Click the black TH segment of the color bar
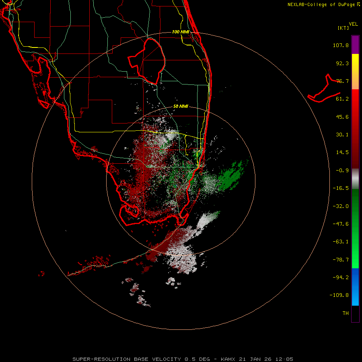This screenshot has width=362, height=362. click(x=355, y=314)
